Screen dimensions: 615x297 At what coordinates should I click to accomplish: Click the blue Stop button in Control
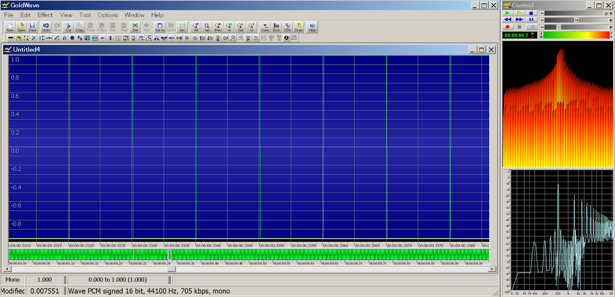531,13
